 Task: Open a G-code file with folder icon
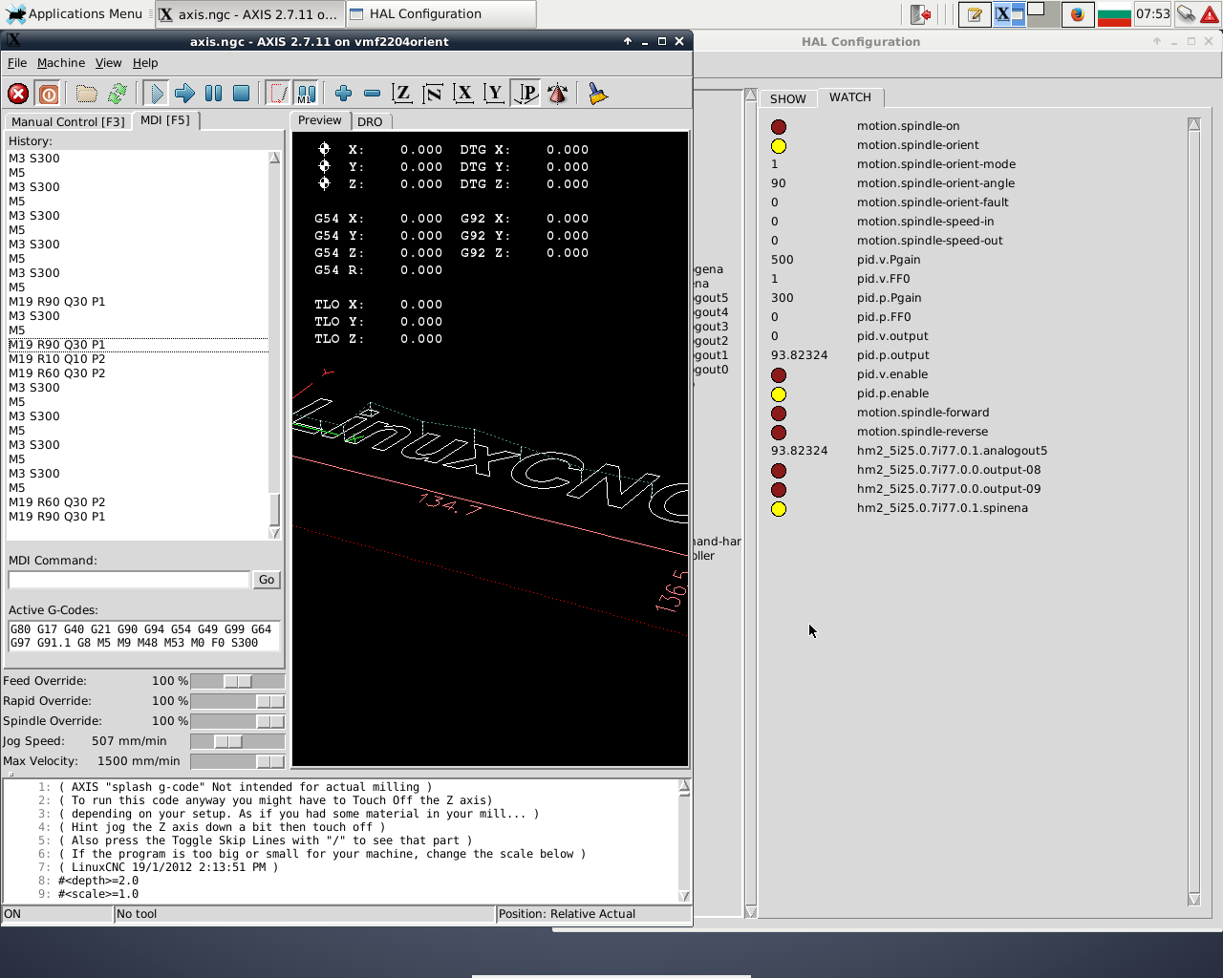(87, 94)
